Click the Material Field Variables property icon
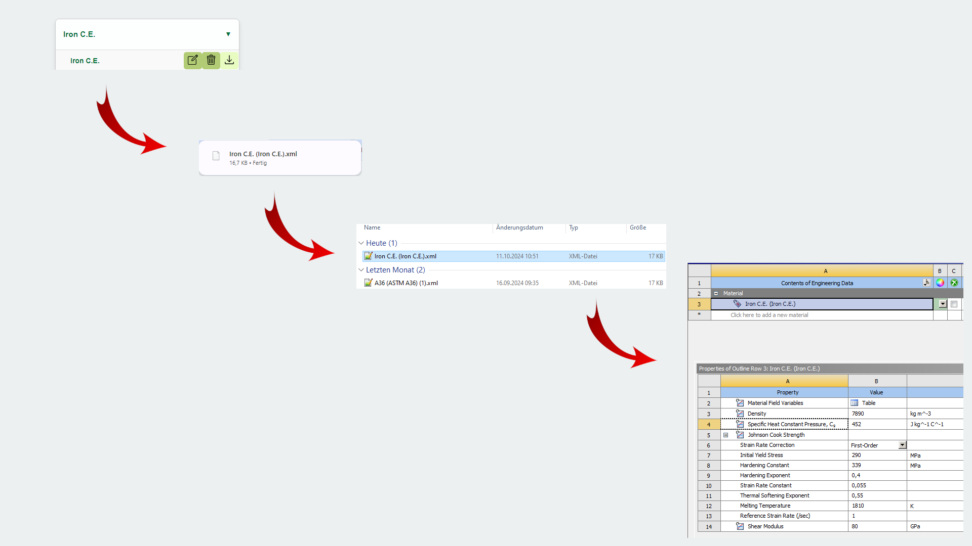 point(740,403)
